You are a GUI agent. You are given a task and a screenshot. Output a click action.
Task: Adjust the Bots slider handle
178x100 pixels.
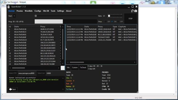click(x=109, y=16)
